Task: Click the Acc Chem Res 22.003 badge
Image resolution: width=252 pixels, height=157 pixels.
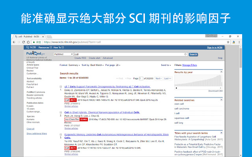Action: pyautogui.click(x=76, y=119)
